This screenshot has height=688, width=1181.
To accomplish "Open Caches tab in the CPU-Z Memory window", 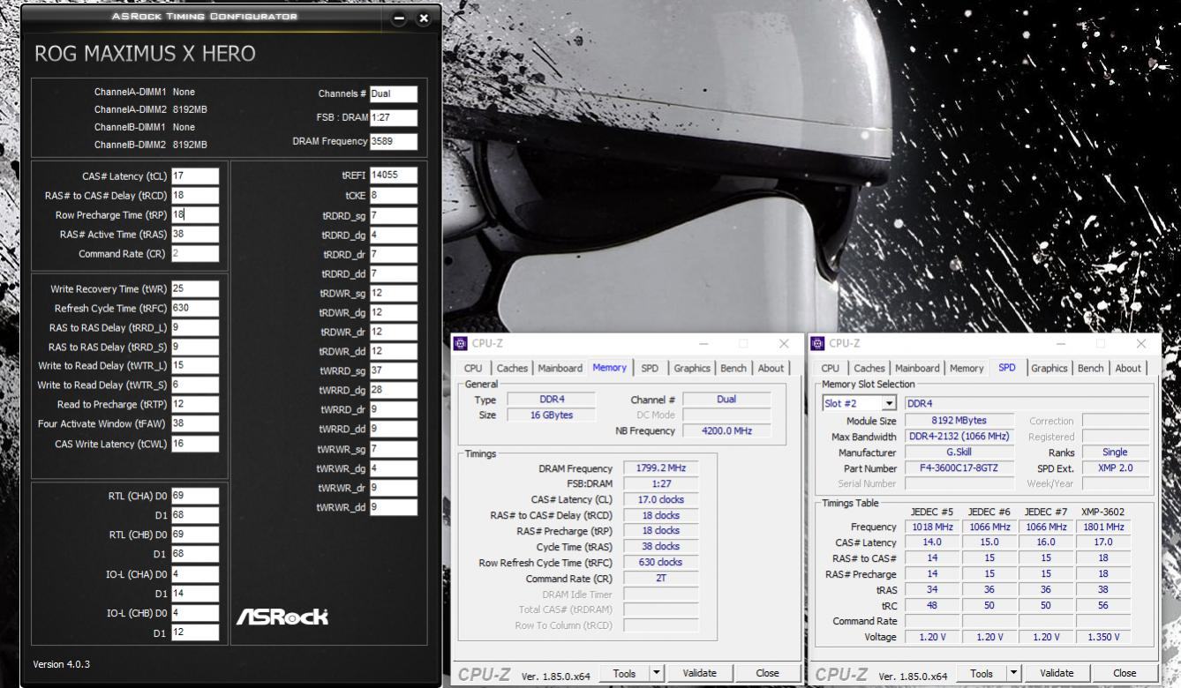I will 512,368.
